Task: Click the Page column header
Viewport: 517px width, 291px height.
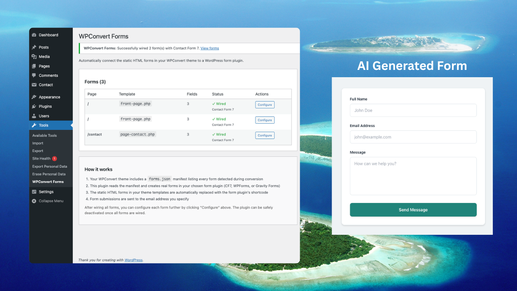Action: [x=92, y=94]
